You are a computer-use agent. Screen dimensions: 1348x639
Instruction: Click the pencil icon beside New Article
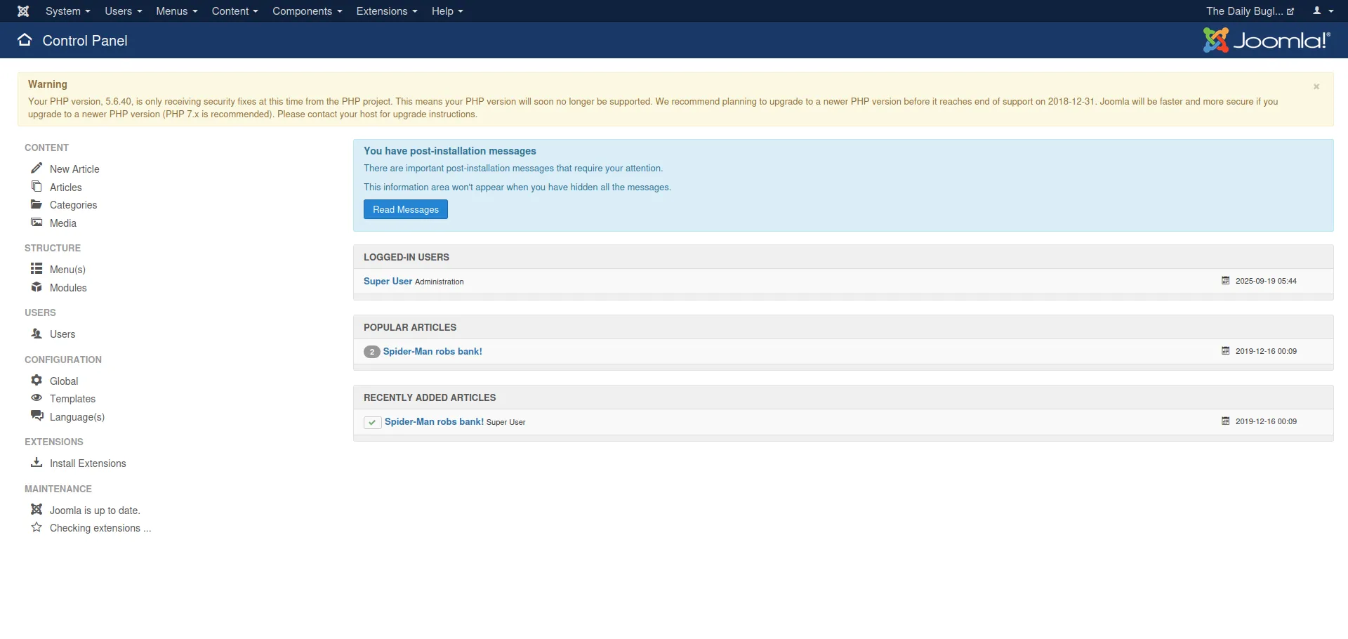point(37,169)
